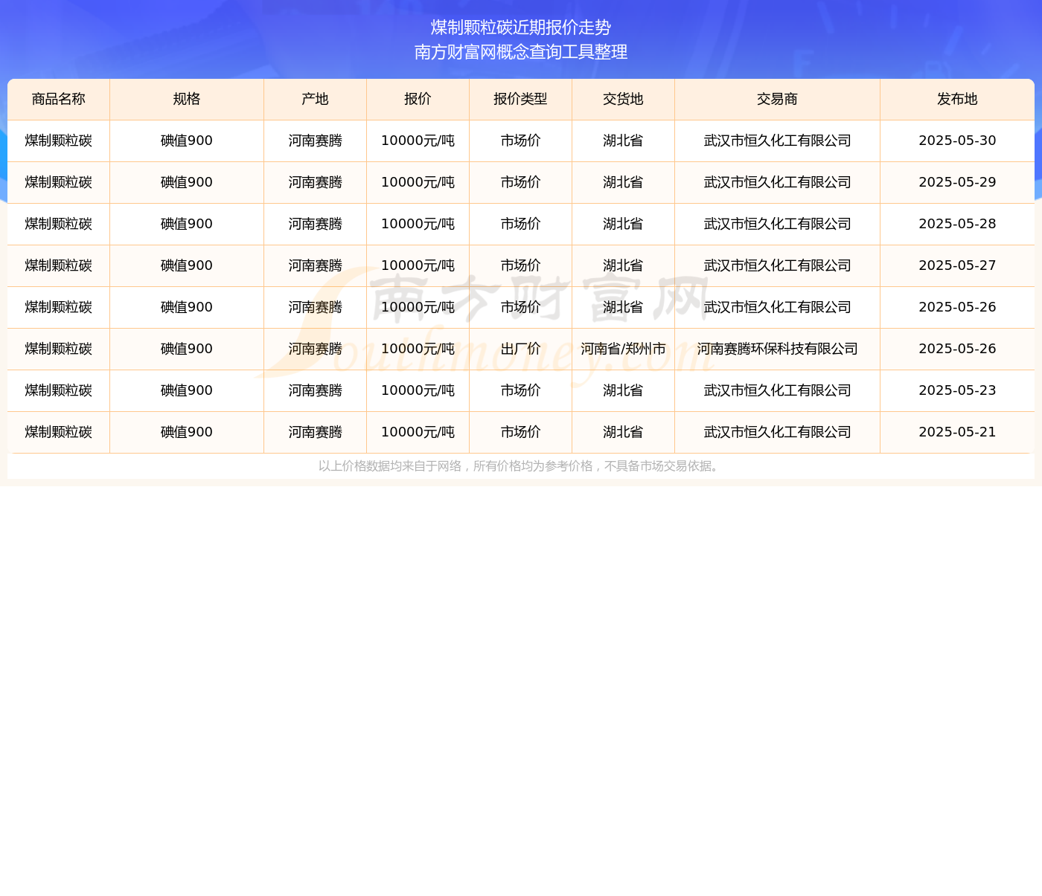Select the 商品名称 column header
Screen dimensions: 1042x896
59,100
